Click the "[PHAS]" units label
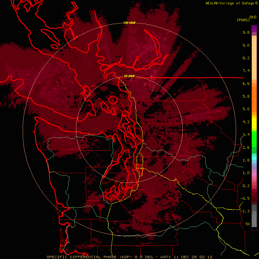This screenshot has width=259, height=259. (x=243, y=20)
